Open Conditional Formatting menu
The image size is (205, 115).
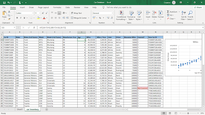pos(121,16)
